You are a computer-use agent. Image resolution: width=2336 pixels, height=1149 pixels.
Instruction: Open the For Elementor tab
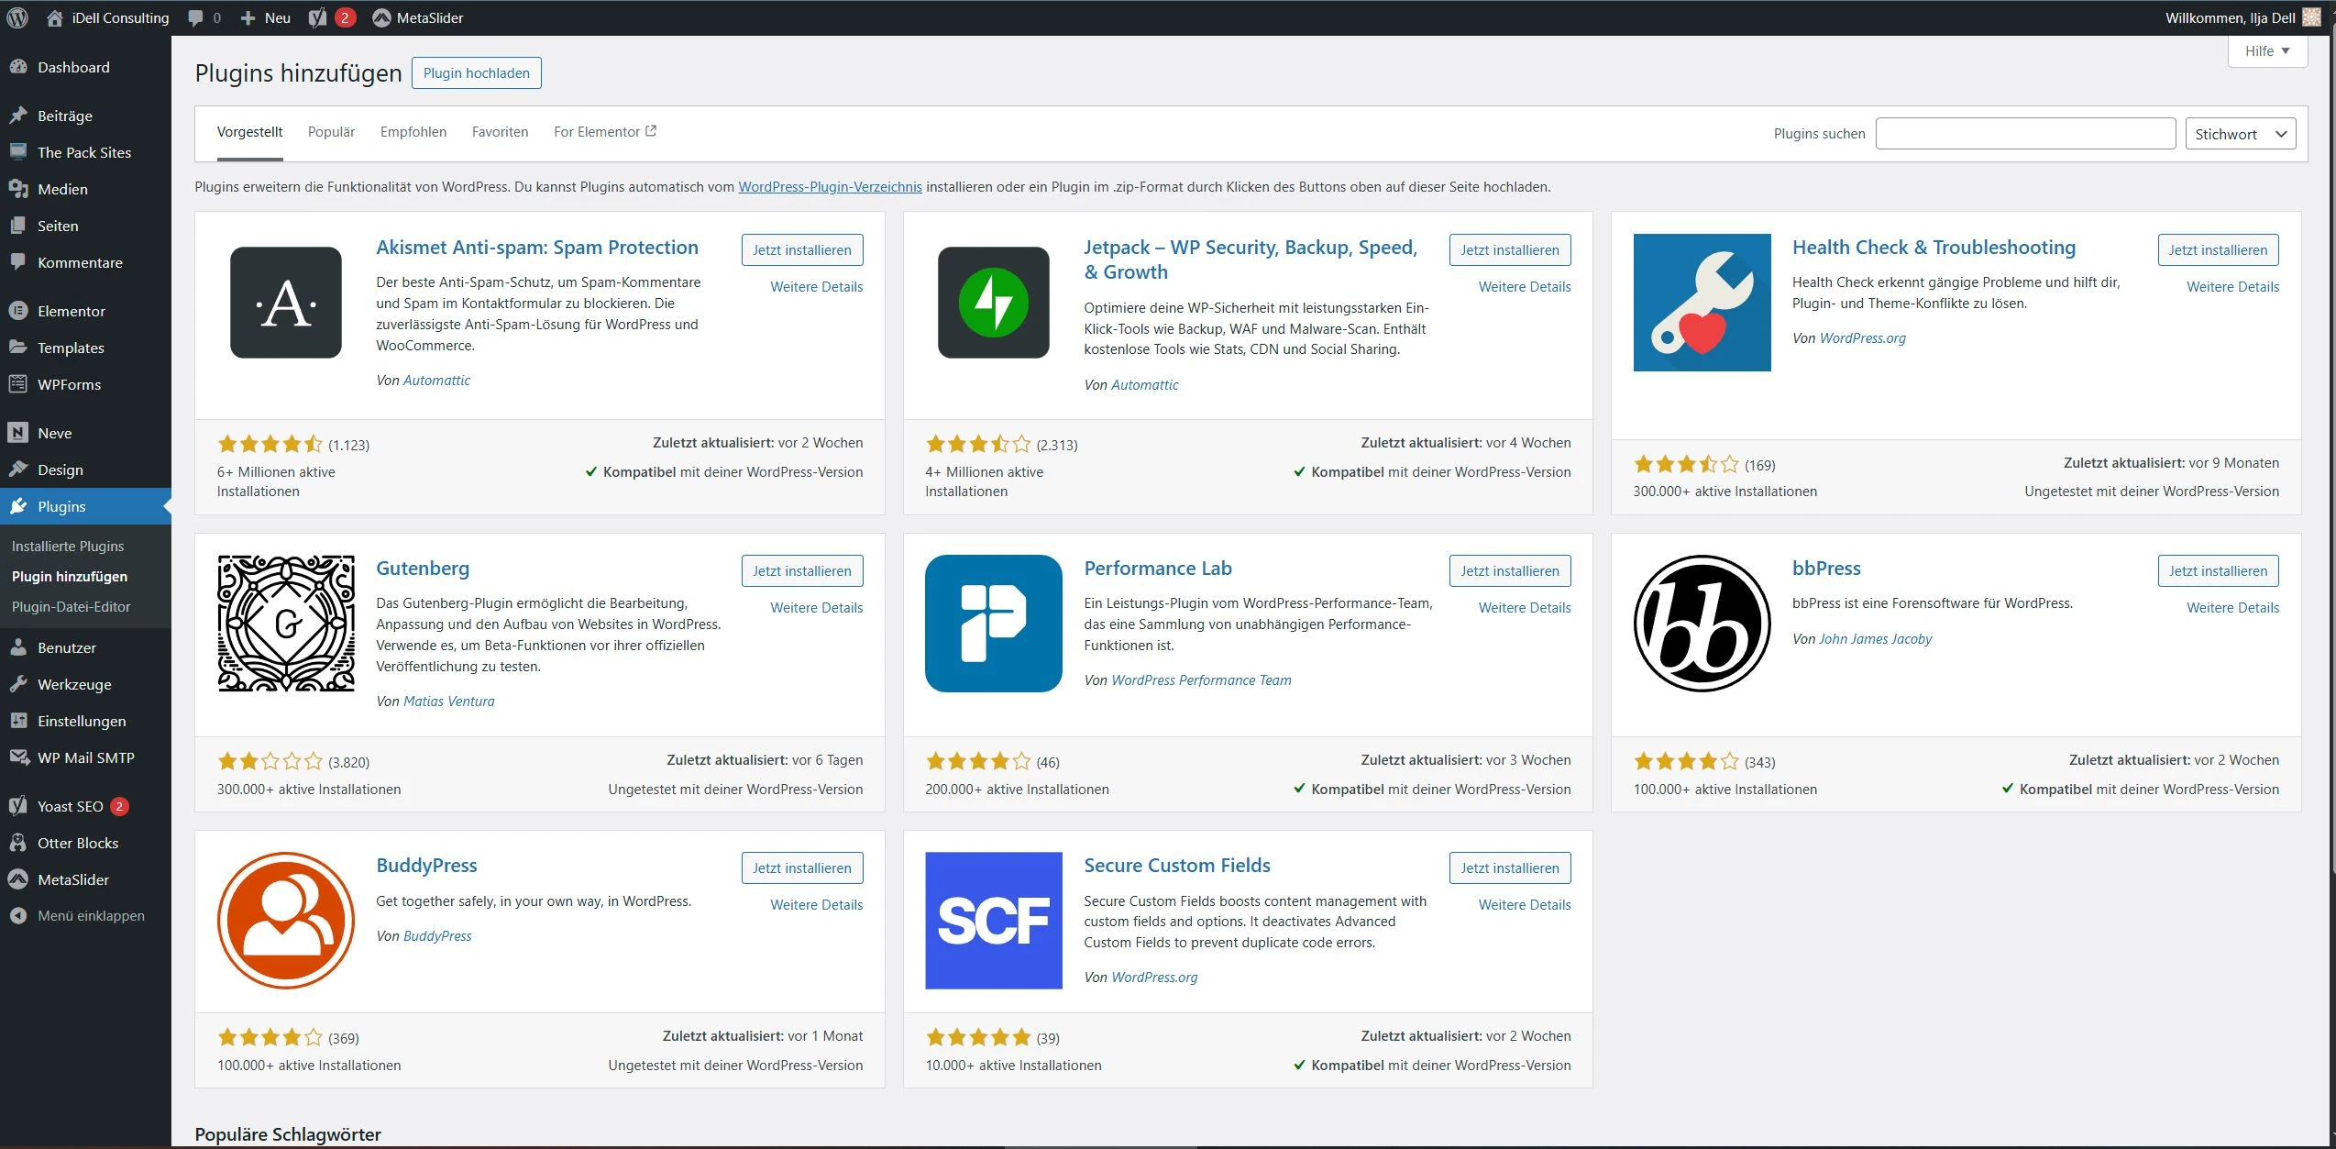(605, 132)
